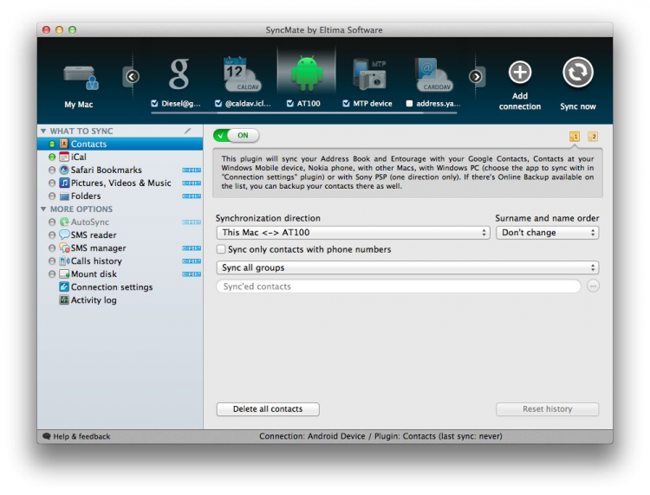This screenshot has height=495, width=650.
Task: Toggle the MTP device connection checkbox
Action: click(x=346, y=104)
